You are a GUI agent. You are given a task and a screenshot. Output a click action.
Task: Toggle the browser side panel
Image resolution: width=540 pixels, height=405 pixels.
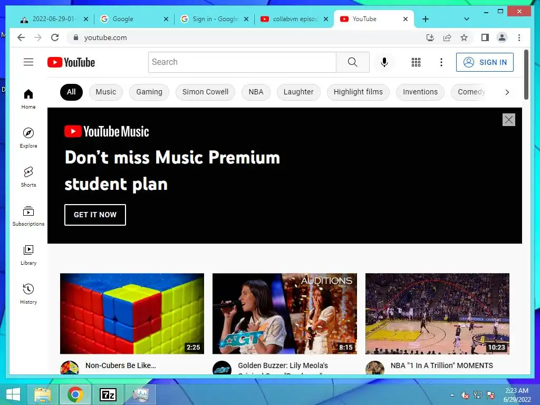tap(485, 37)
